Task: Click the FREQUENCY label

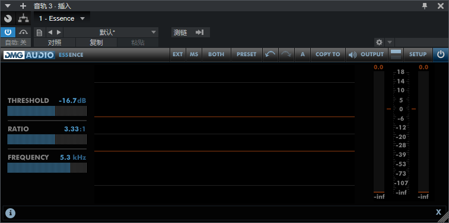Action: click(x=28, y=157)
